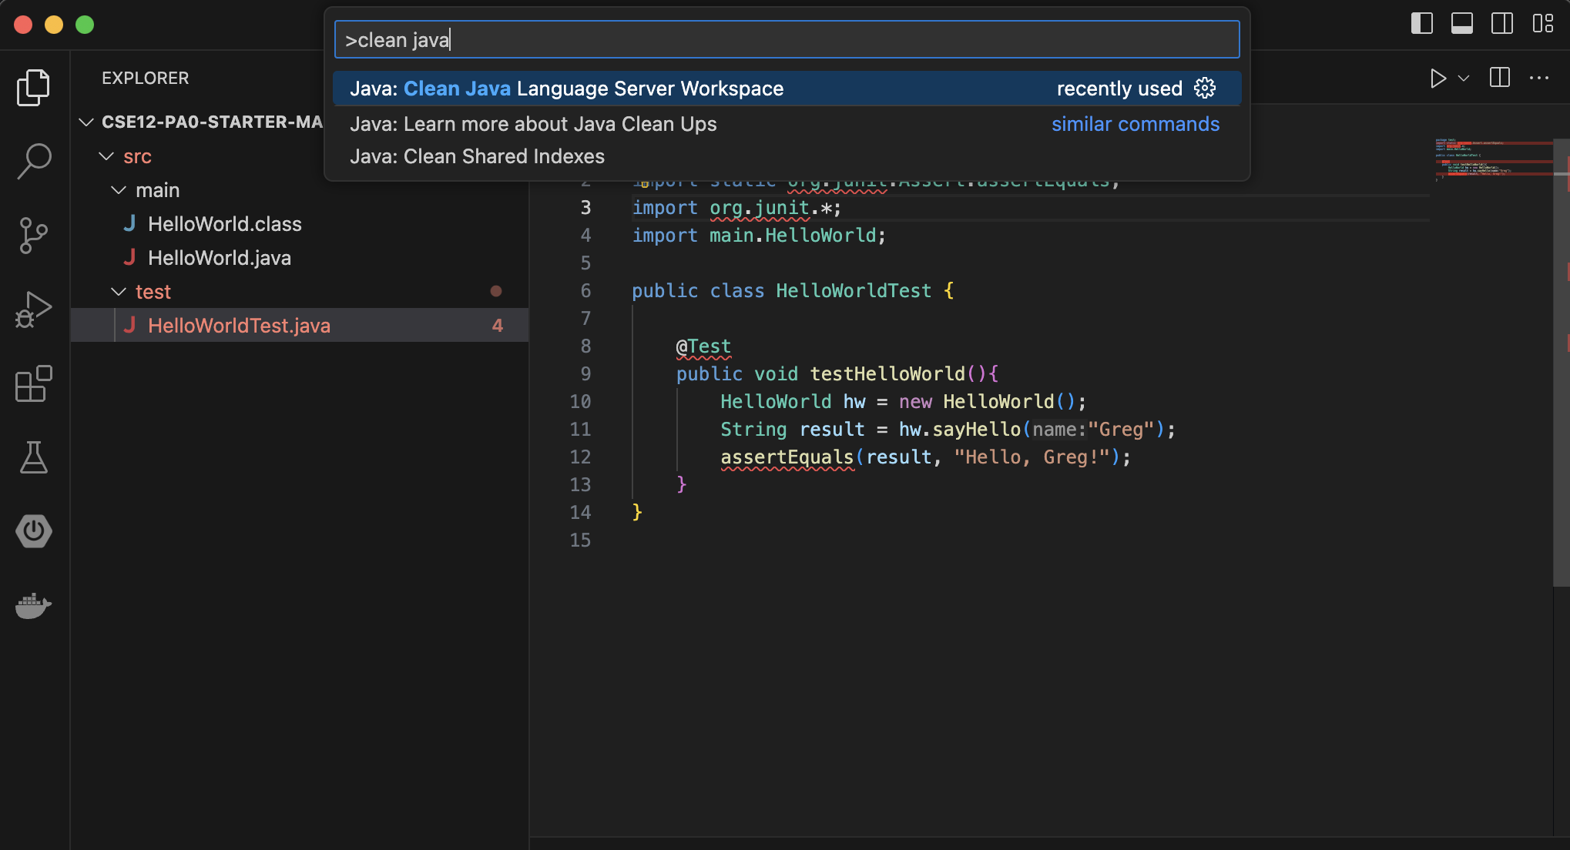The width and height of the screenshot is (1570, 850).
Task: Open the Search view
Action: [x=33, y=161]
